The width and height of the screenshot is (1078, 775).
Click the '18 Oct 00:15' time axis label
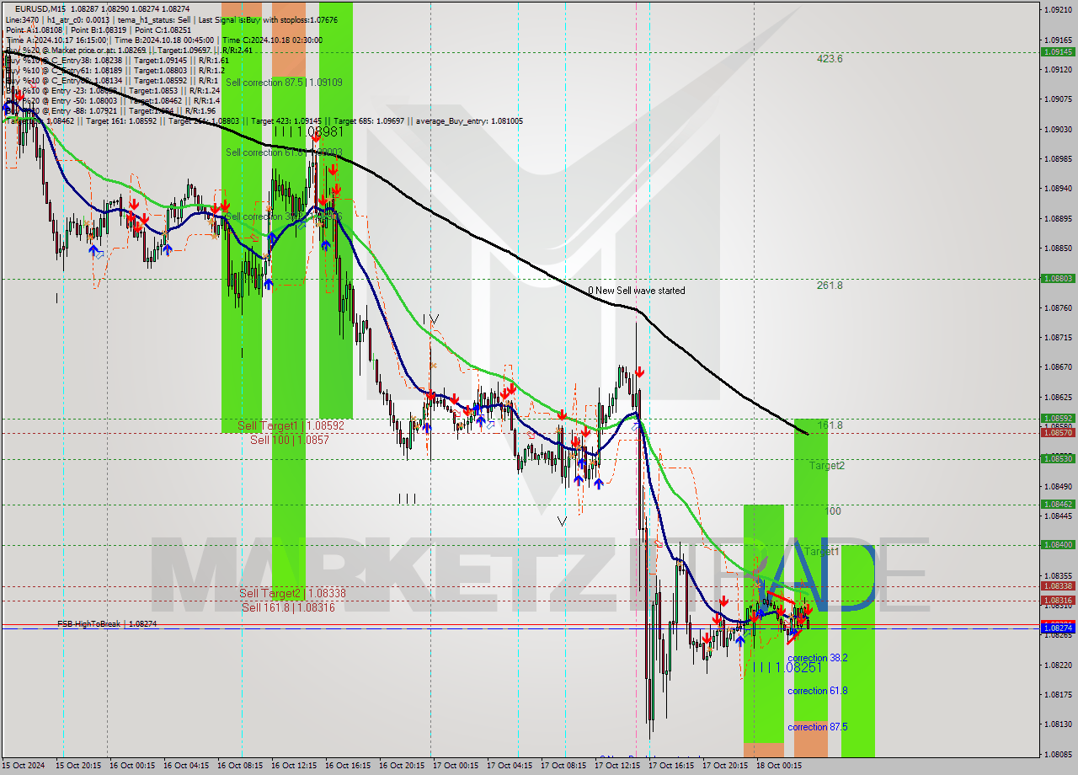[x=778, y=766]
